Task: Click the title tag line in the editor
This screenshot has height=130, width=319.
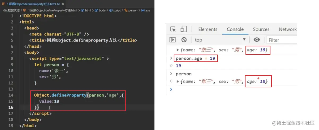Action: point(83,40)
